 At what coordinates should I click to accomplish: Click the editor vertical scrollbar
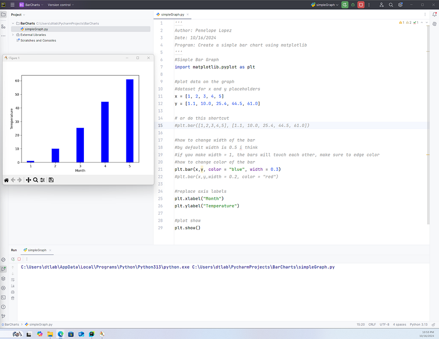tap(428, 125)
